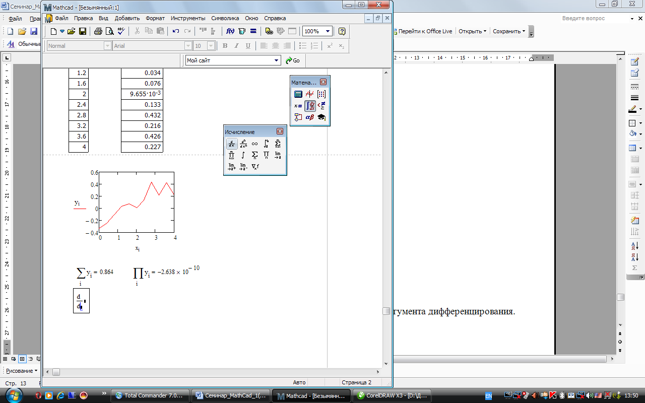Open the Arial font dropdown
Image resolution: width=645 pixels, height=403 pixels.
click(188, 46)
